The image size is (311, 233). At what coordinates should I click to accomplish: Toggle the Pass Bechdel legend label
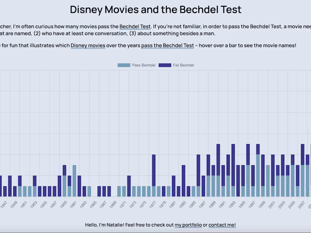pos(143,65)
